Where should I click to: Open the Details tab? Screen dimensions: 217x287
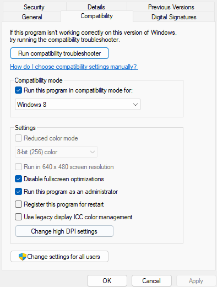(x=96, y=7)
